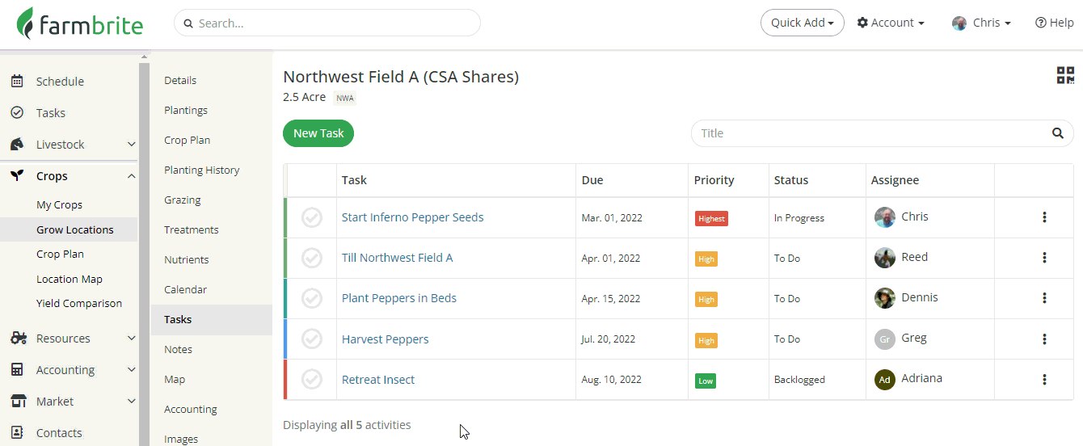Open three-dot menu for Retreat Insect
1083x446 pixels.
(1044, 379)
